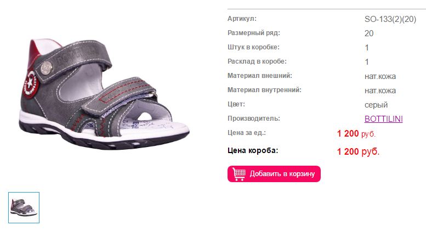426x237 pixels.
Task: Click the Цена за ед. label
Action: click(x=247, y=133)
